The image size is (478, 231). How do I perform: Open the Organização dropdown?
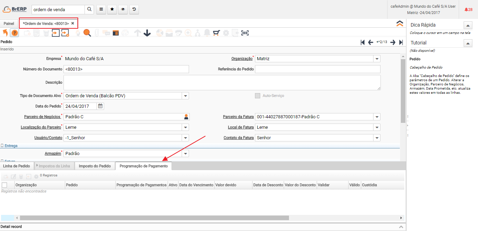tap(377, 59)
